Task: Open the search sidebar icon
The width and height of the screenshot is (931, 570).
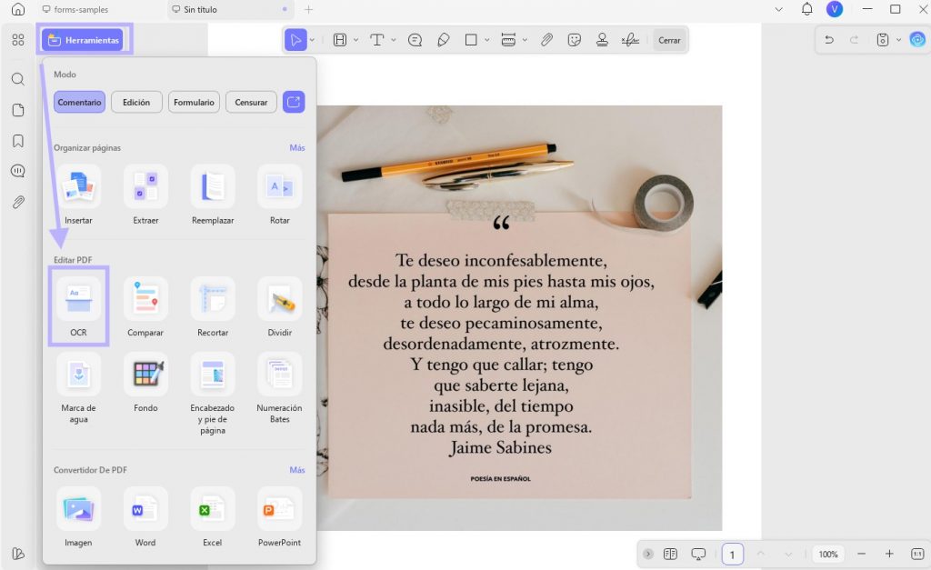Action: tap(18, 79)
